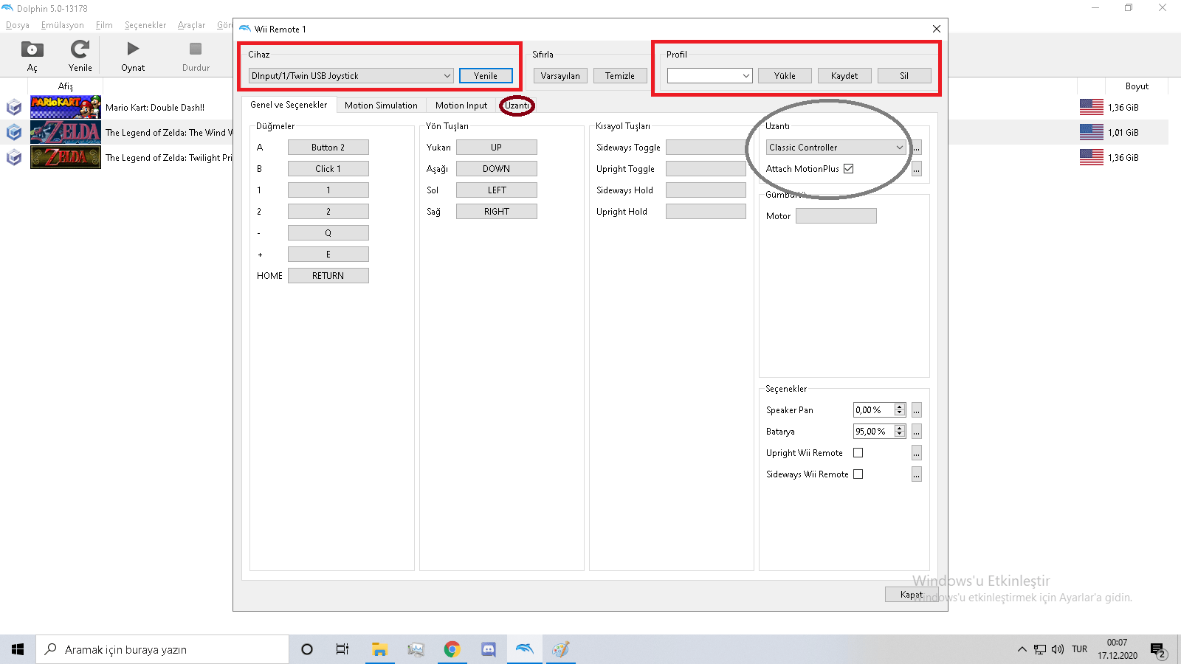Open Film menu
The width and height of the screenshot is (1181, 664).
click(104, 25)
